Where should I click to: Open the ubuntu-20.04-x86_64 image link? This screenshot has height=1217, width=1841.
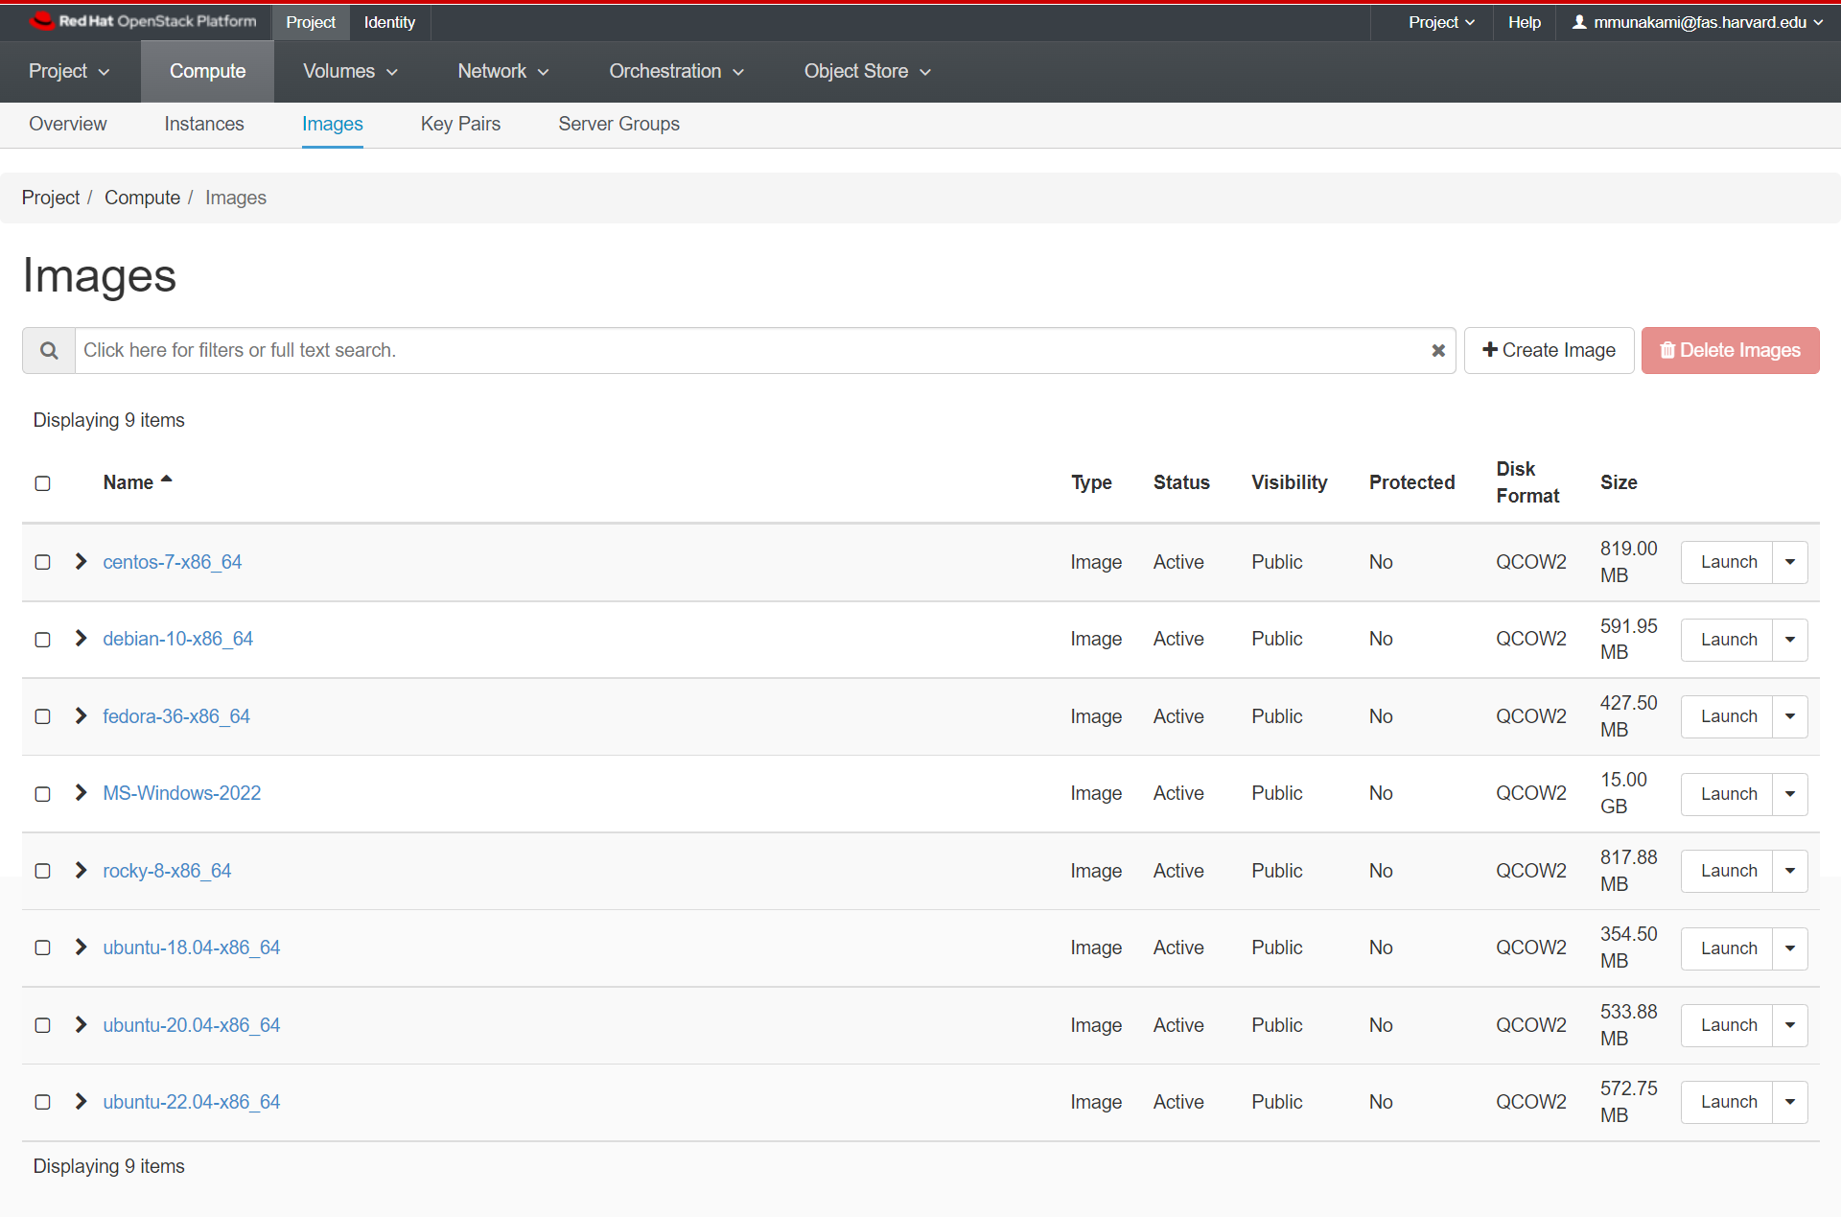coord(192,1025)
